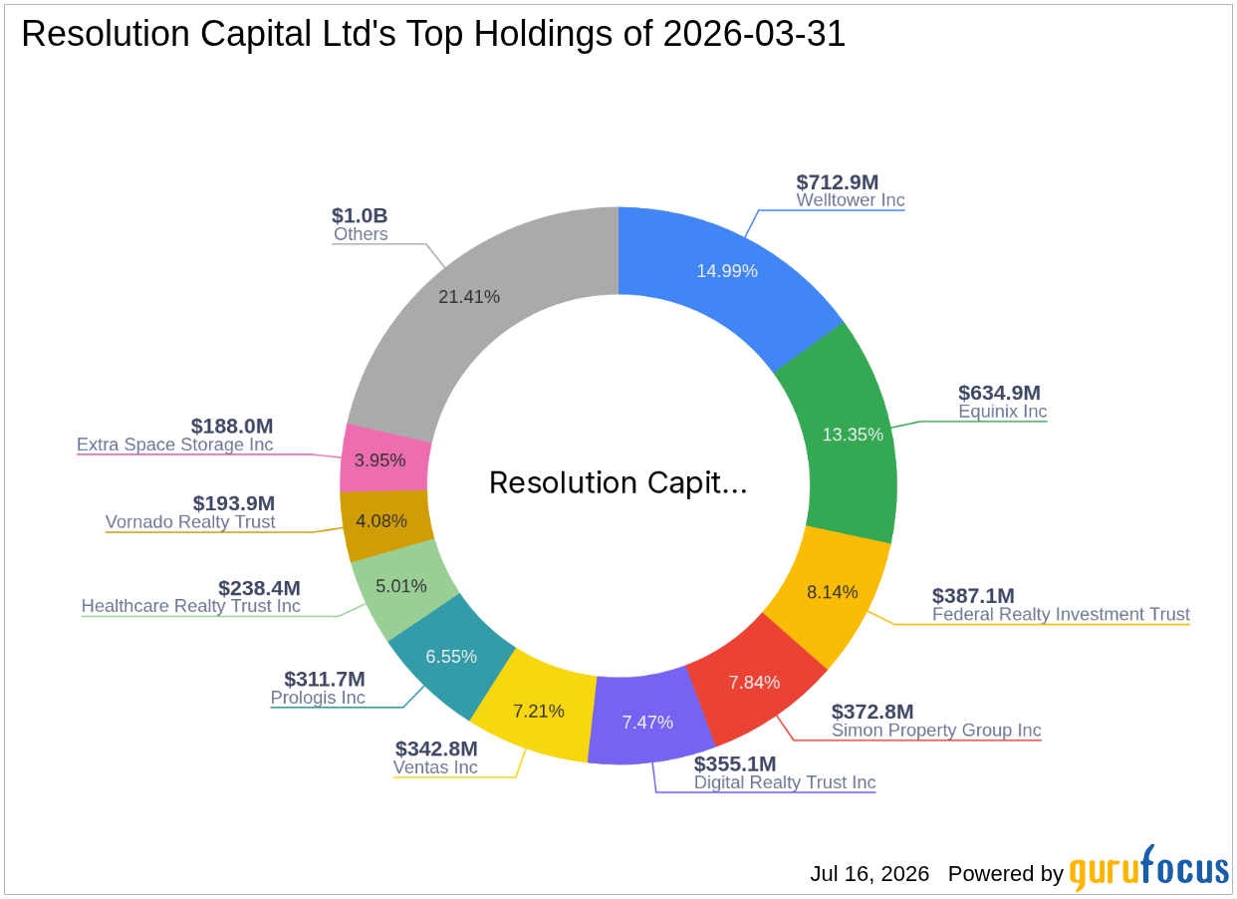Click the 21.41% percentage label
The width and height of the screenshot is (1237, 899).
coord(469,296)
